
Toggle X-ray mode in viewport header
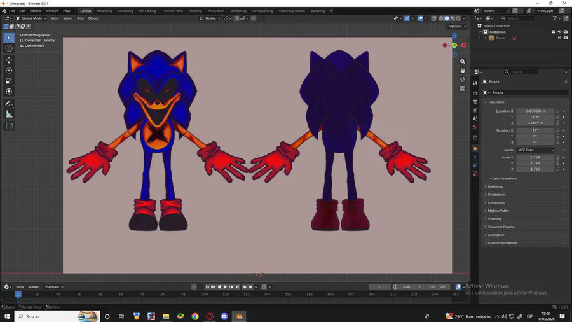click(x=433, y=18)
